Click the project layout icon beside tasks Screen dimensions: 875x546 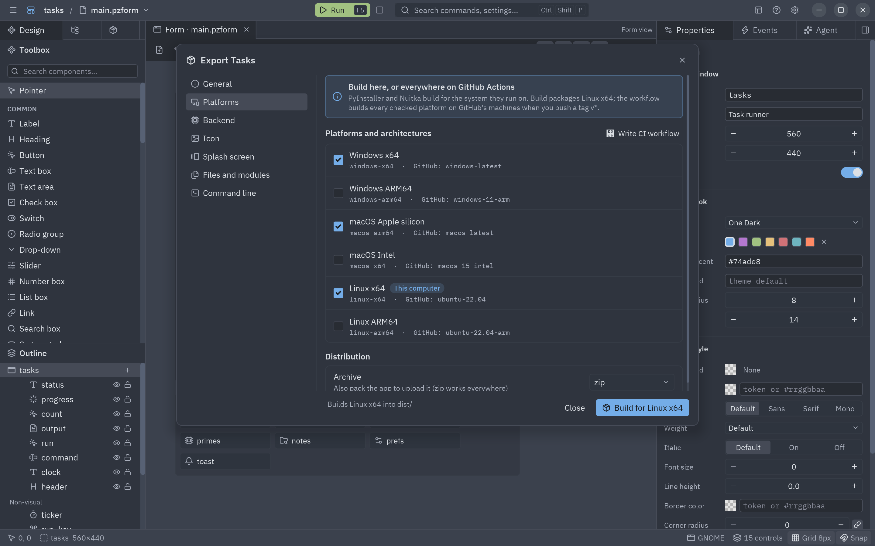point(31,10)
